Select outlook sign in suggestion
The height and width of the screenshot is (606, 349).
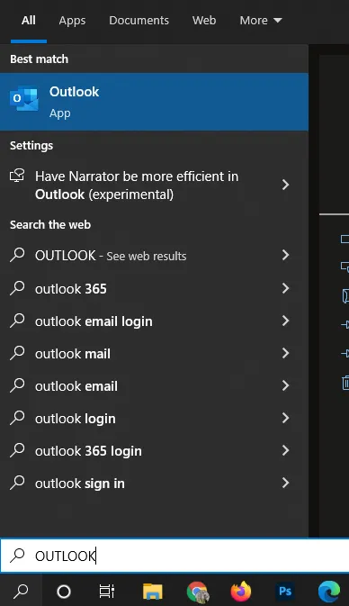pyautogui.click(x=154, y=484)
